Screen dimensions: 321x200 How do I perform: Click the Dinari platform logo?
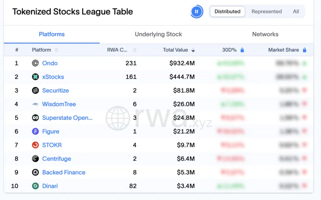35,186
